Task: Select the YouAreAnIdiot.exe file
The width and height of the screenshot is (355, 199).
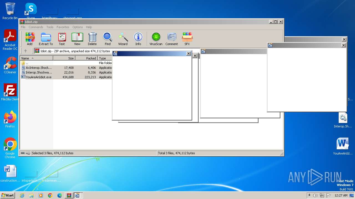Action: (66, 77)
